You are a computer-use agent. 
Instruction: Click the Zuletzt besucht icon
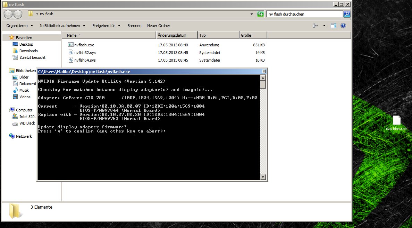pyautogui.click(x=15, y=57)
